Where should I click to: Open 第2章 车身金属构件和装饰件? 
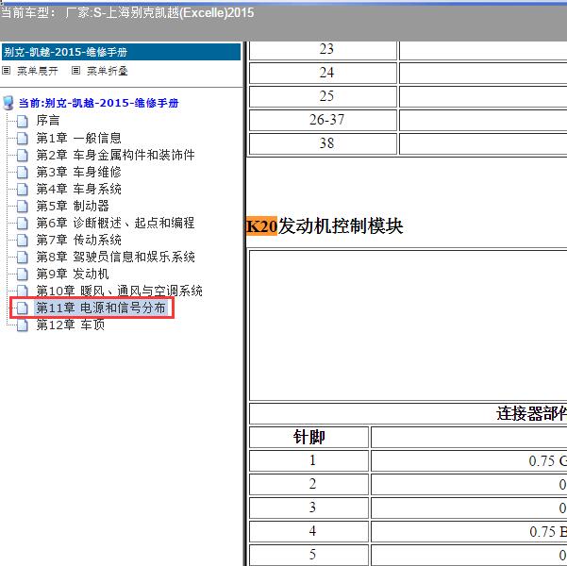pos(115,155)
